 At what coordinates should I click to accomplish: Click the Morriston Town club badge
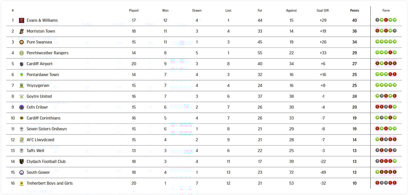(22, 31)
